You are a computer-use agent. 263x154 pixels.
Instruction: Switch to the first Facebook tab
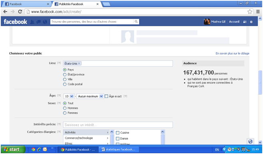27,4
